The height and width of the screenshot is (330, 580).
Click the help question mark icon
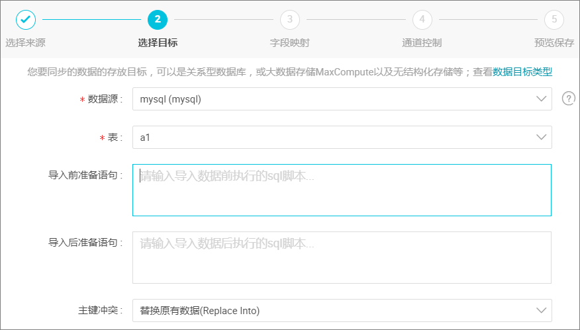click(569, 99)
